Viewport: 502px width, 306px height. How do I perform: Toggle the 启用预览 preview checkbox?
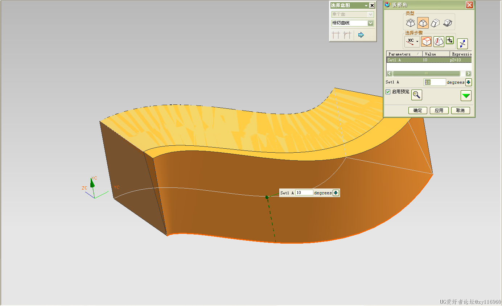click(388, 92)
